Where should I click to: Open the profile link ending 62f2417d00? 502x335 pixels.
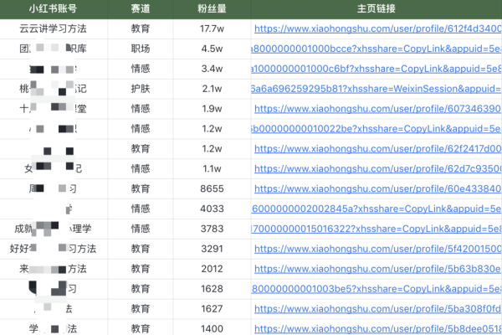pyautogui.click(x=378, y=149)
